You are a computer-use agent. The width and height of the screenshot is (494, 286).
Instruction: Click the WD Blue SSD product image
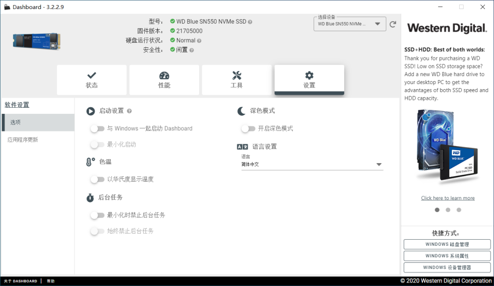coord(36,41)
